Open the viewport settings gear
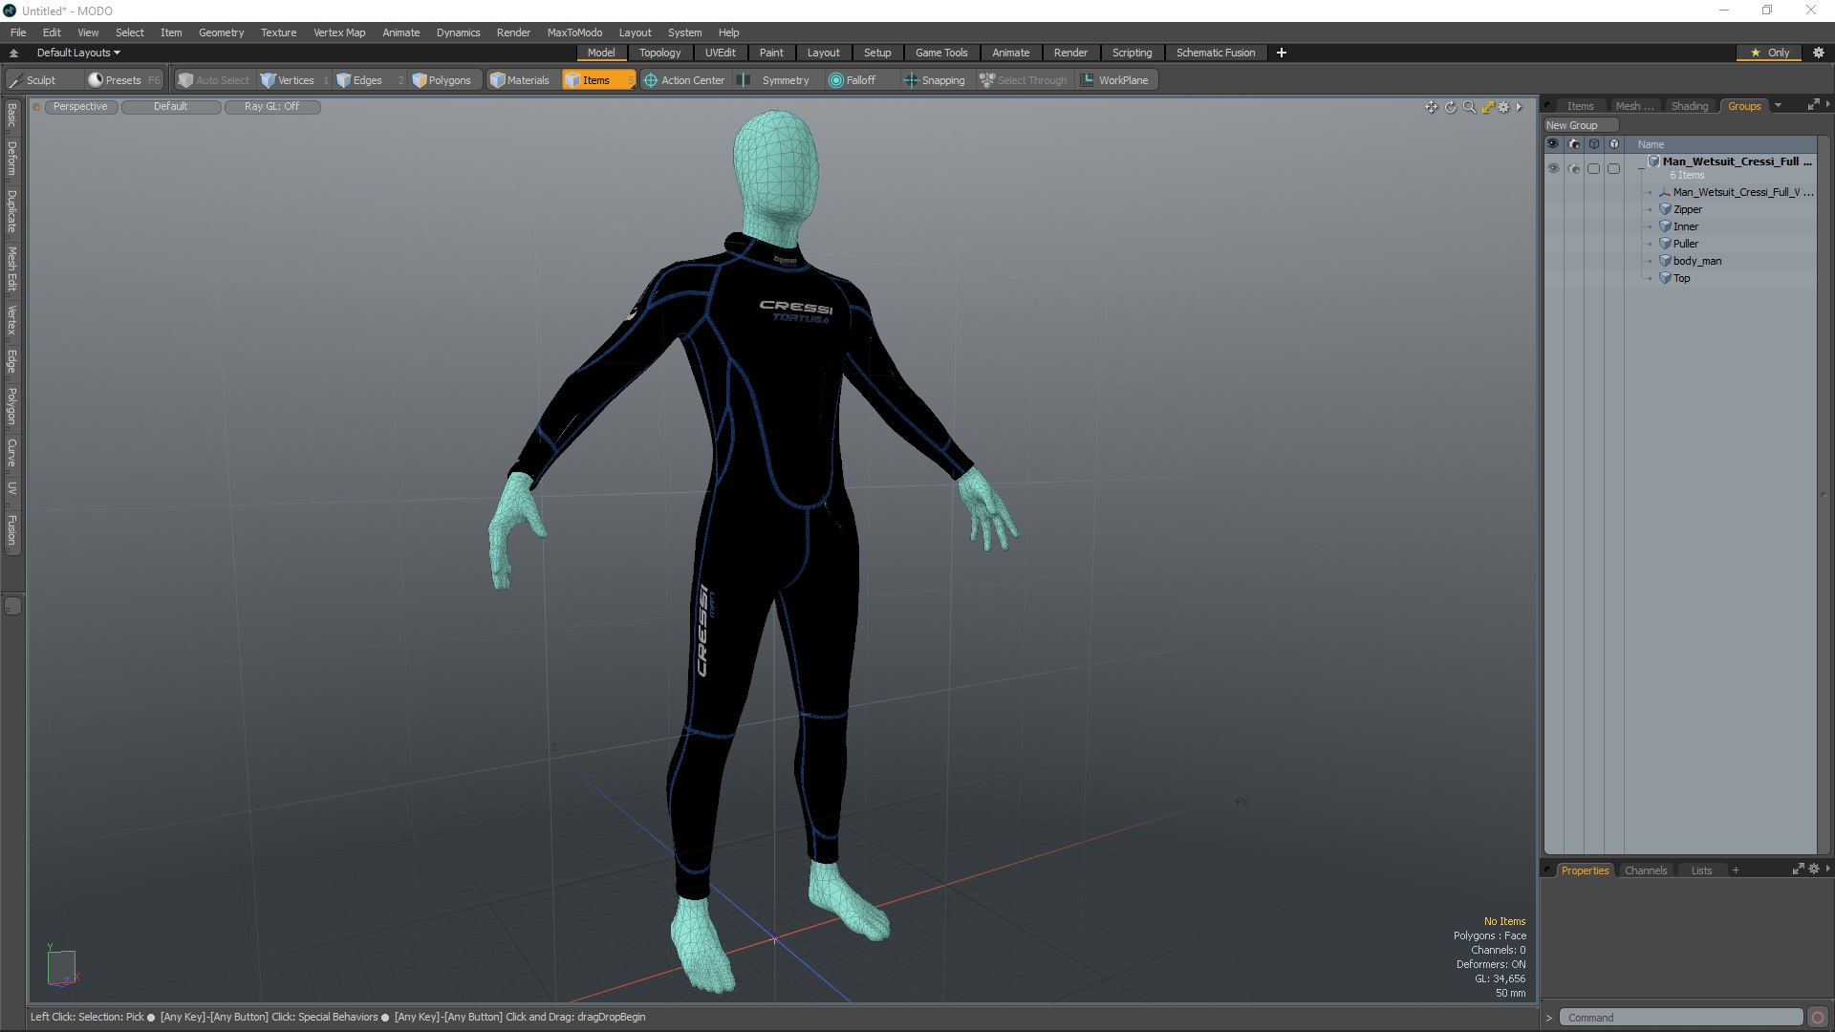Image resolution: width=1835 pixels, height=1032 pixels. 1503,107
